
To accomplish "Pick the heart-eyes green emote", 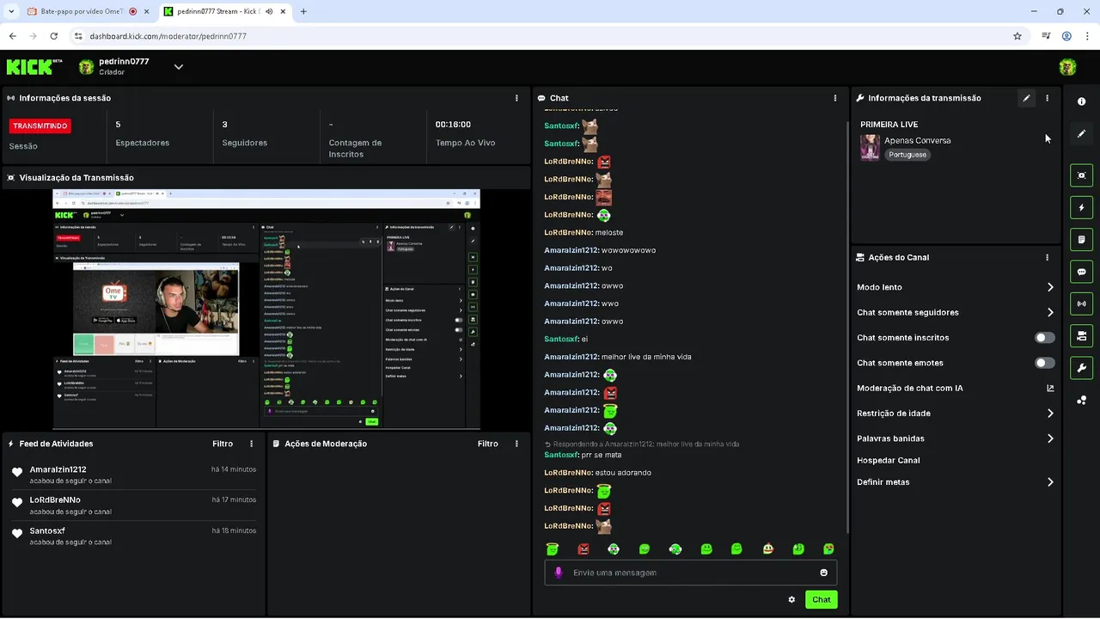I will [x=828, y=549].
